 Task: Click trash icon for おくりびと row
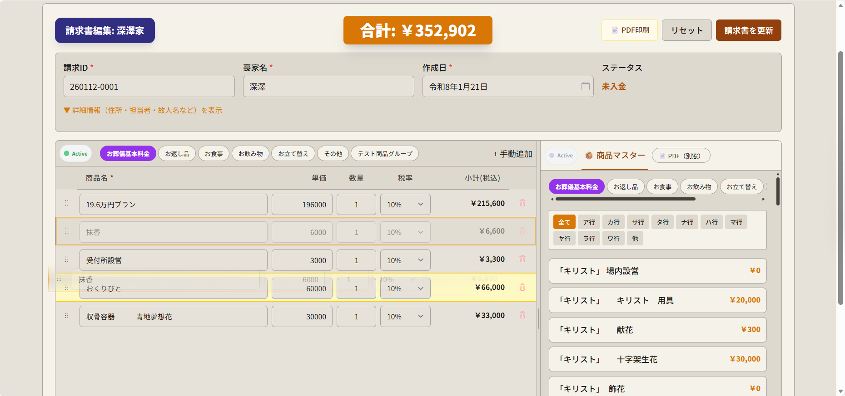coord(522,287)
